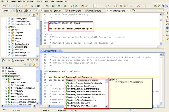Click Collapse All in PHP Project panel
This screenshot has height=112, width=169.
coord(30,65)
